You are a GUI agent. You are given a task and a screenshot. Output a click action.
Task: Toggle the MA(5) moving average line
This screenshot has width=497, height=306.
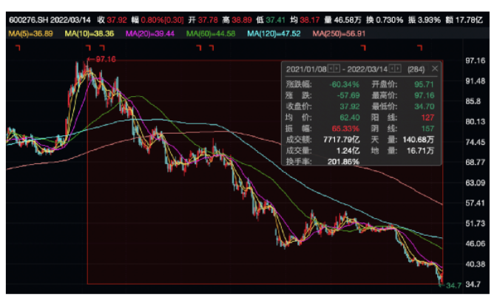coord(27,34)
